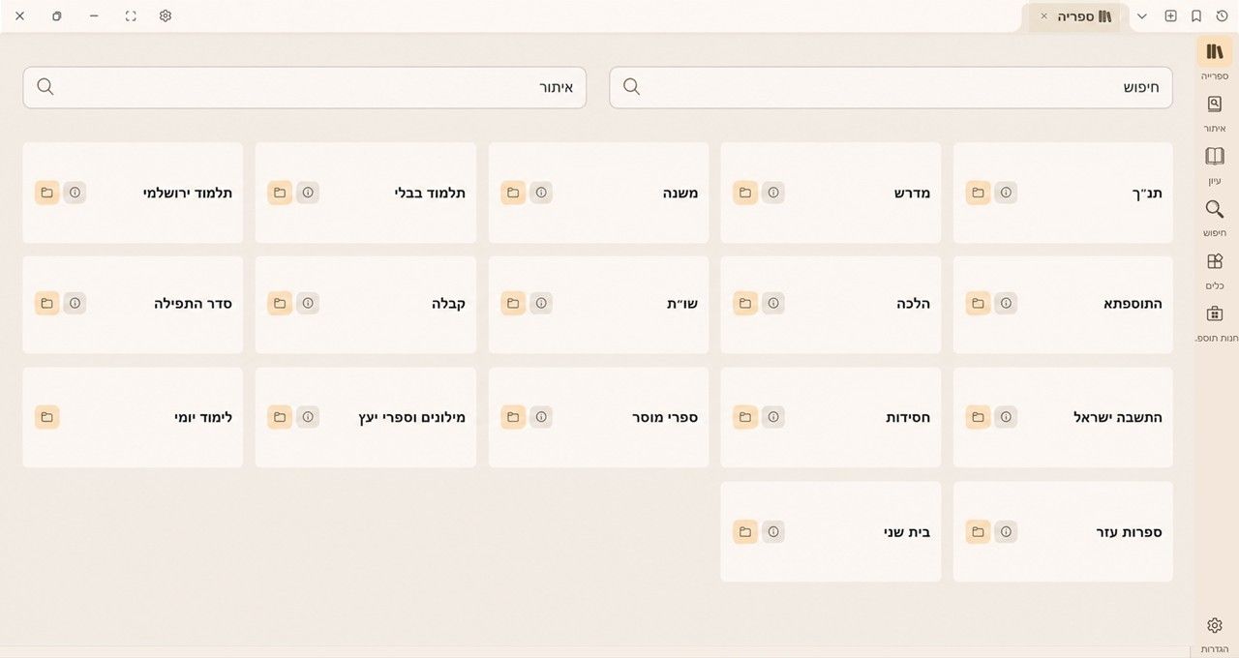Show info for the שו״ת category
1239x658 pixels.
click(x=541, y=303)
